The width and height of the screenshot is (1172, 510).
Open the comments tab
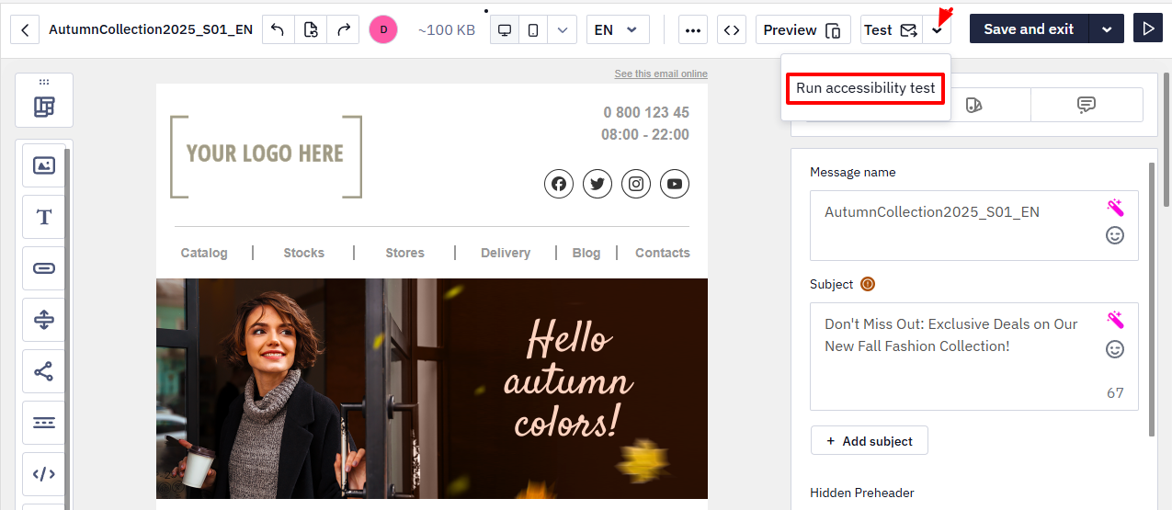coord(1087,105)
